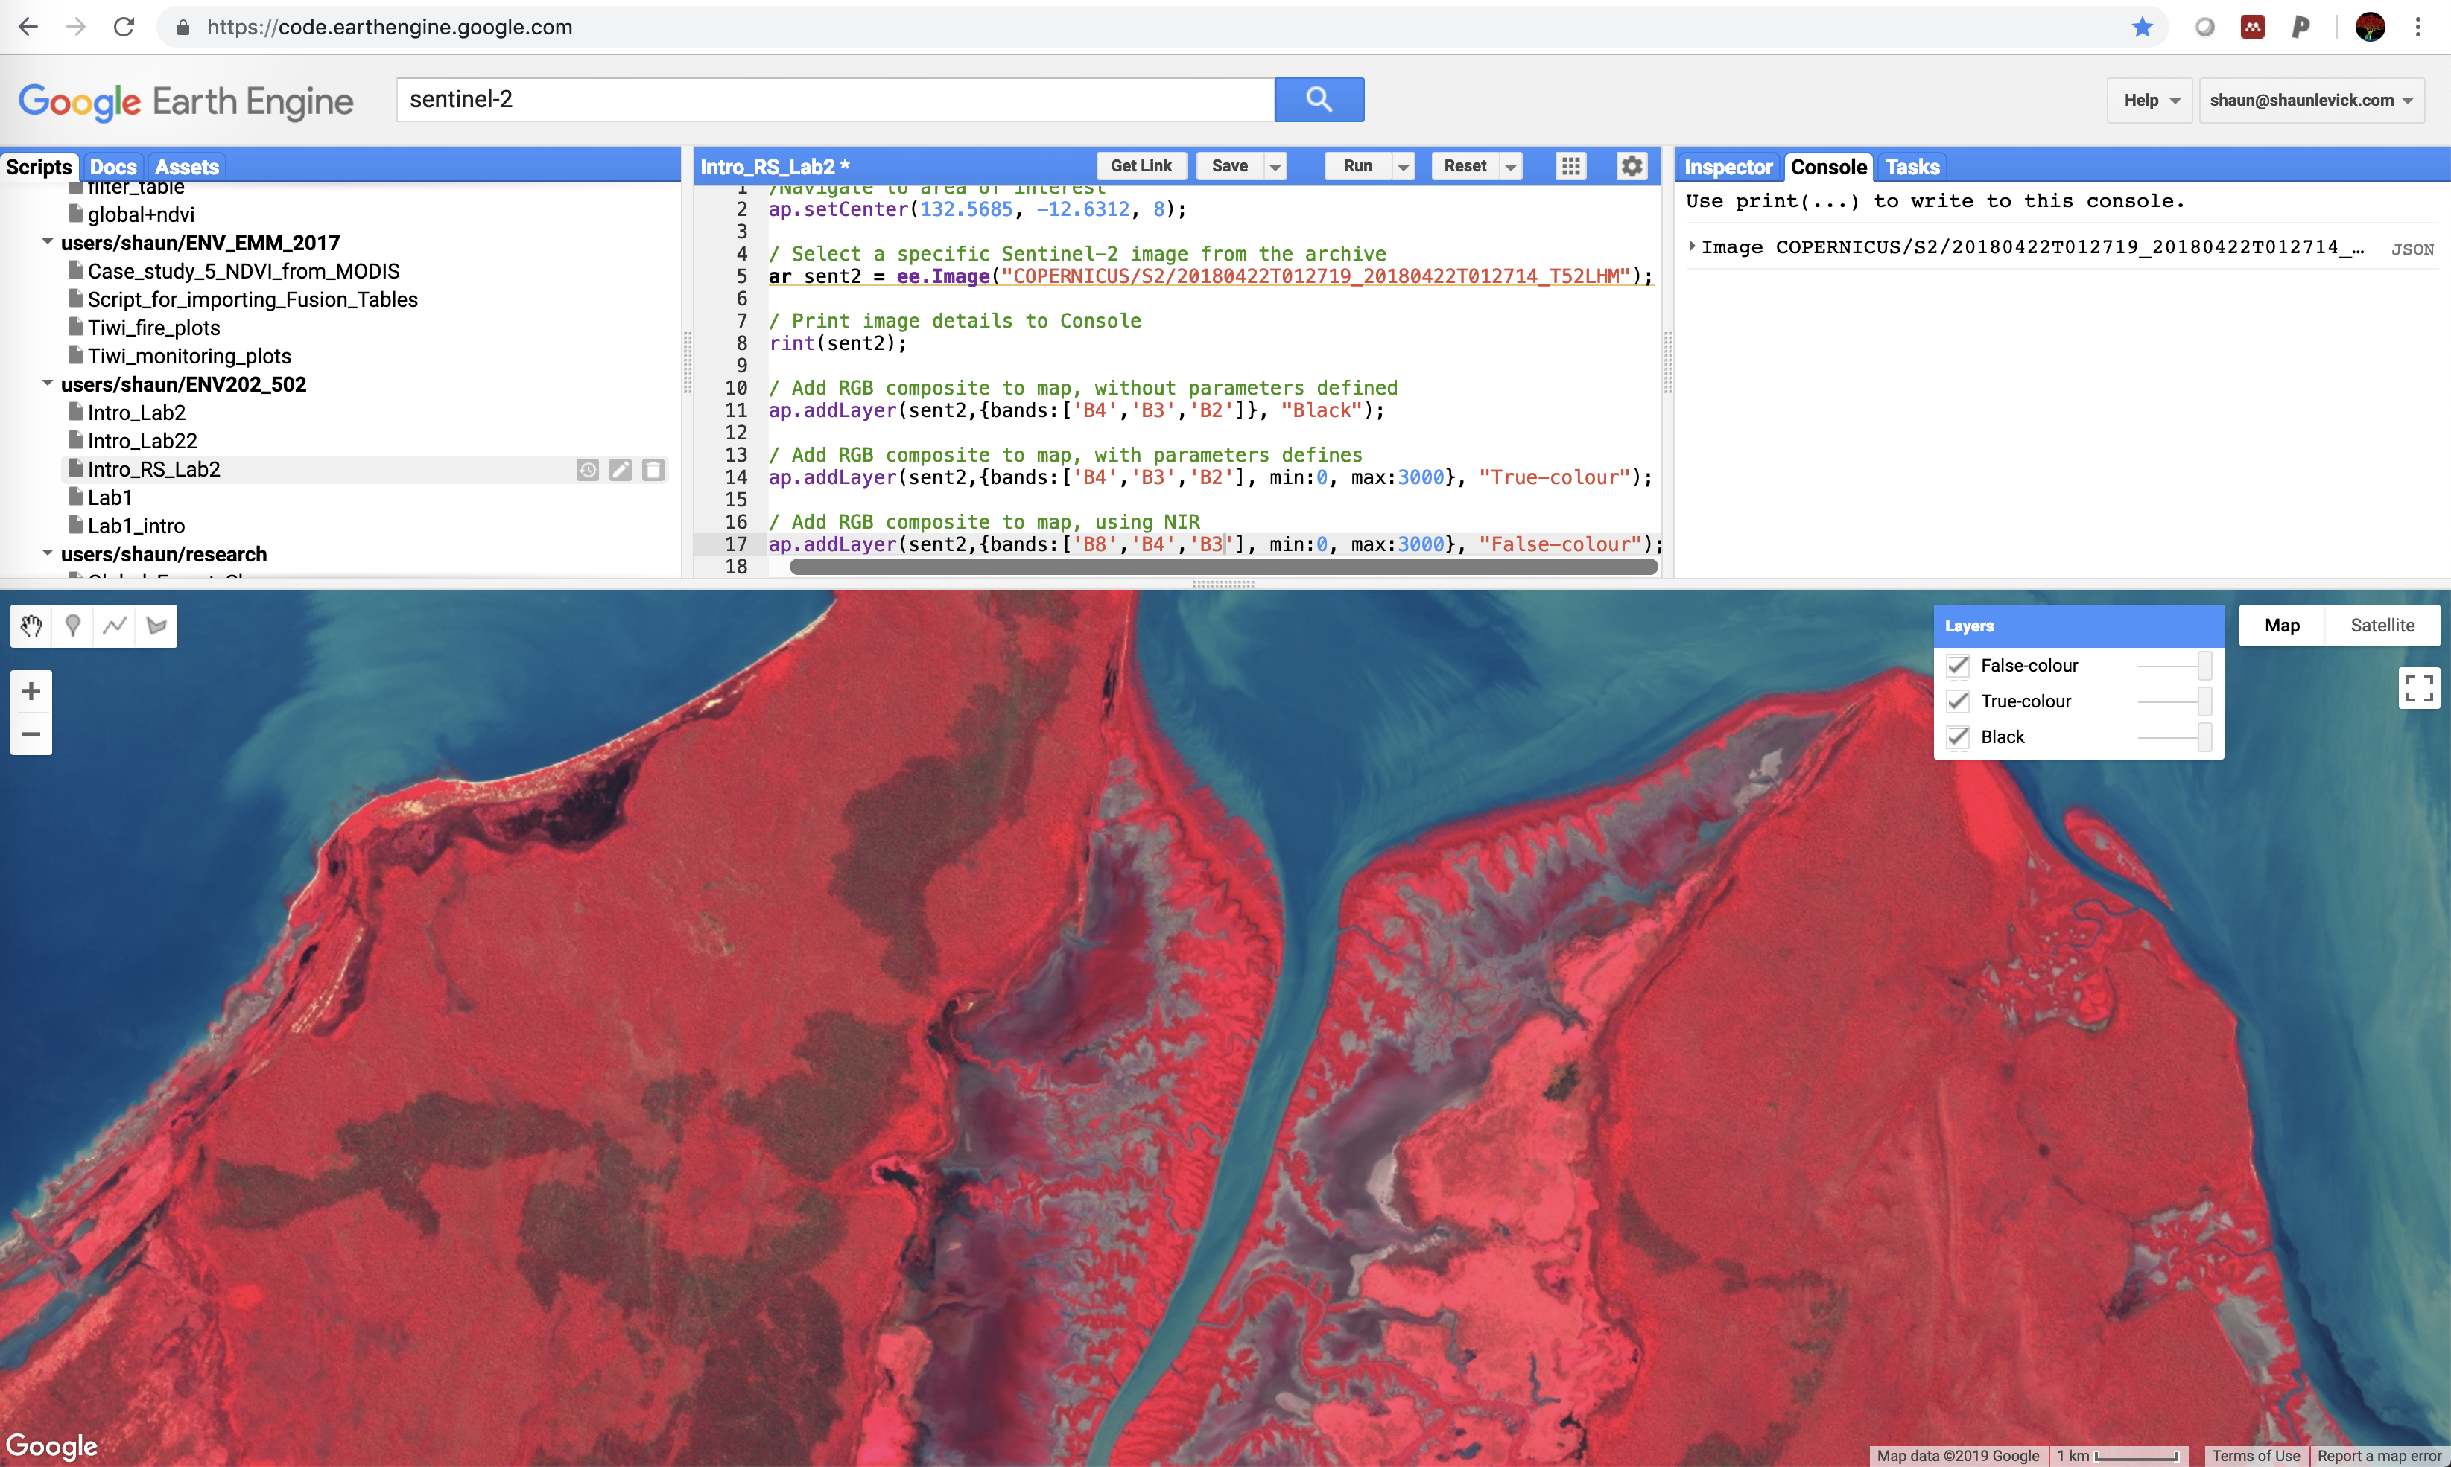
Task: Open the Case_study_5_NDVI_from_MODIS script
Action: pyautogui.click(x=243, y=271)
